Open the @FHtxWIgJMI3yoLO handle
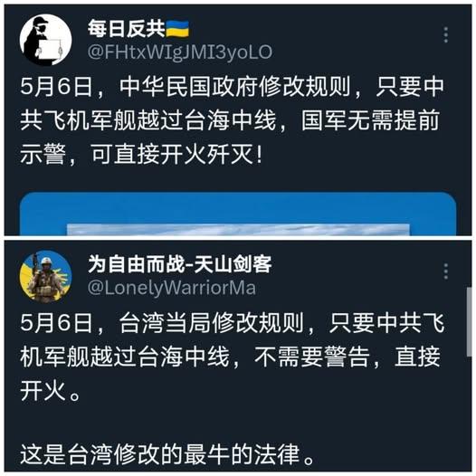 [180, 52]
